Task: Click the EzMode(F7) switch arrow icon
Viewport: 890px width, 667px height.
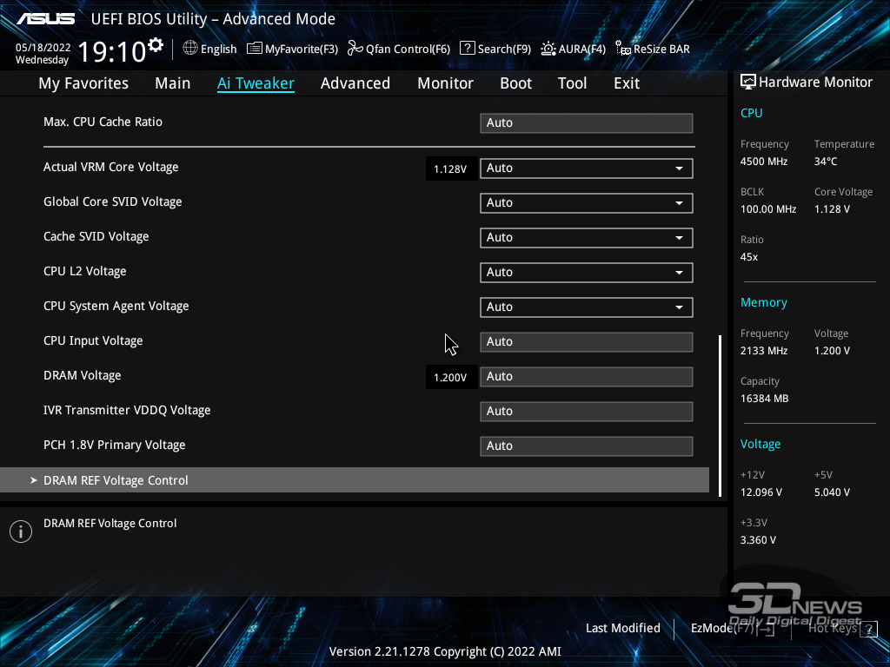Action: coord(767,629)
